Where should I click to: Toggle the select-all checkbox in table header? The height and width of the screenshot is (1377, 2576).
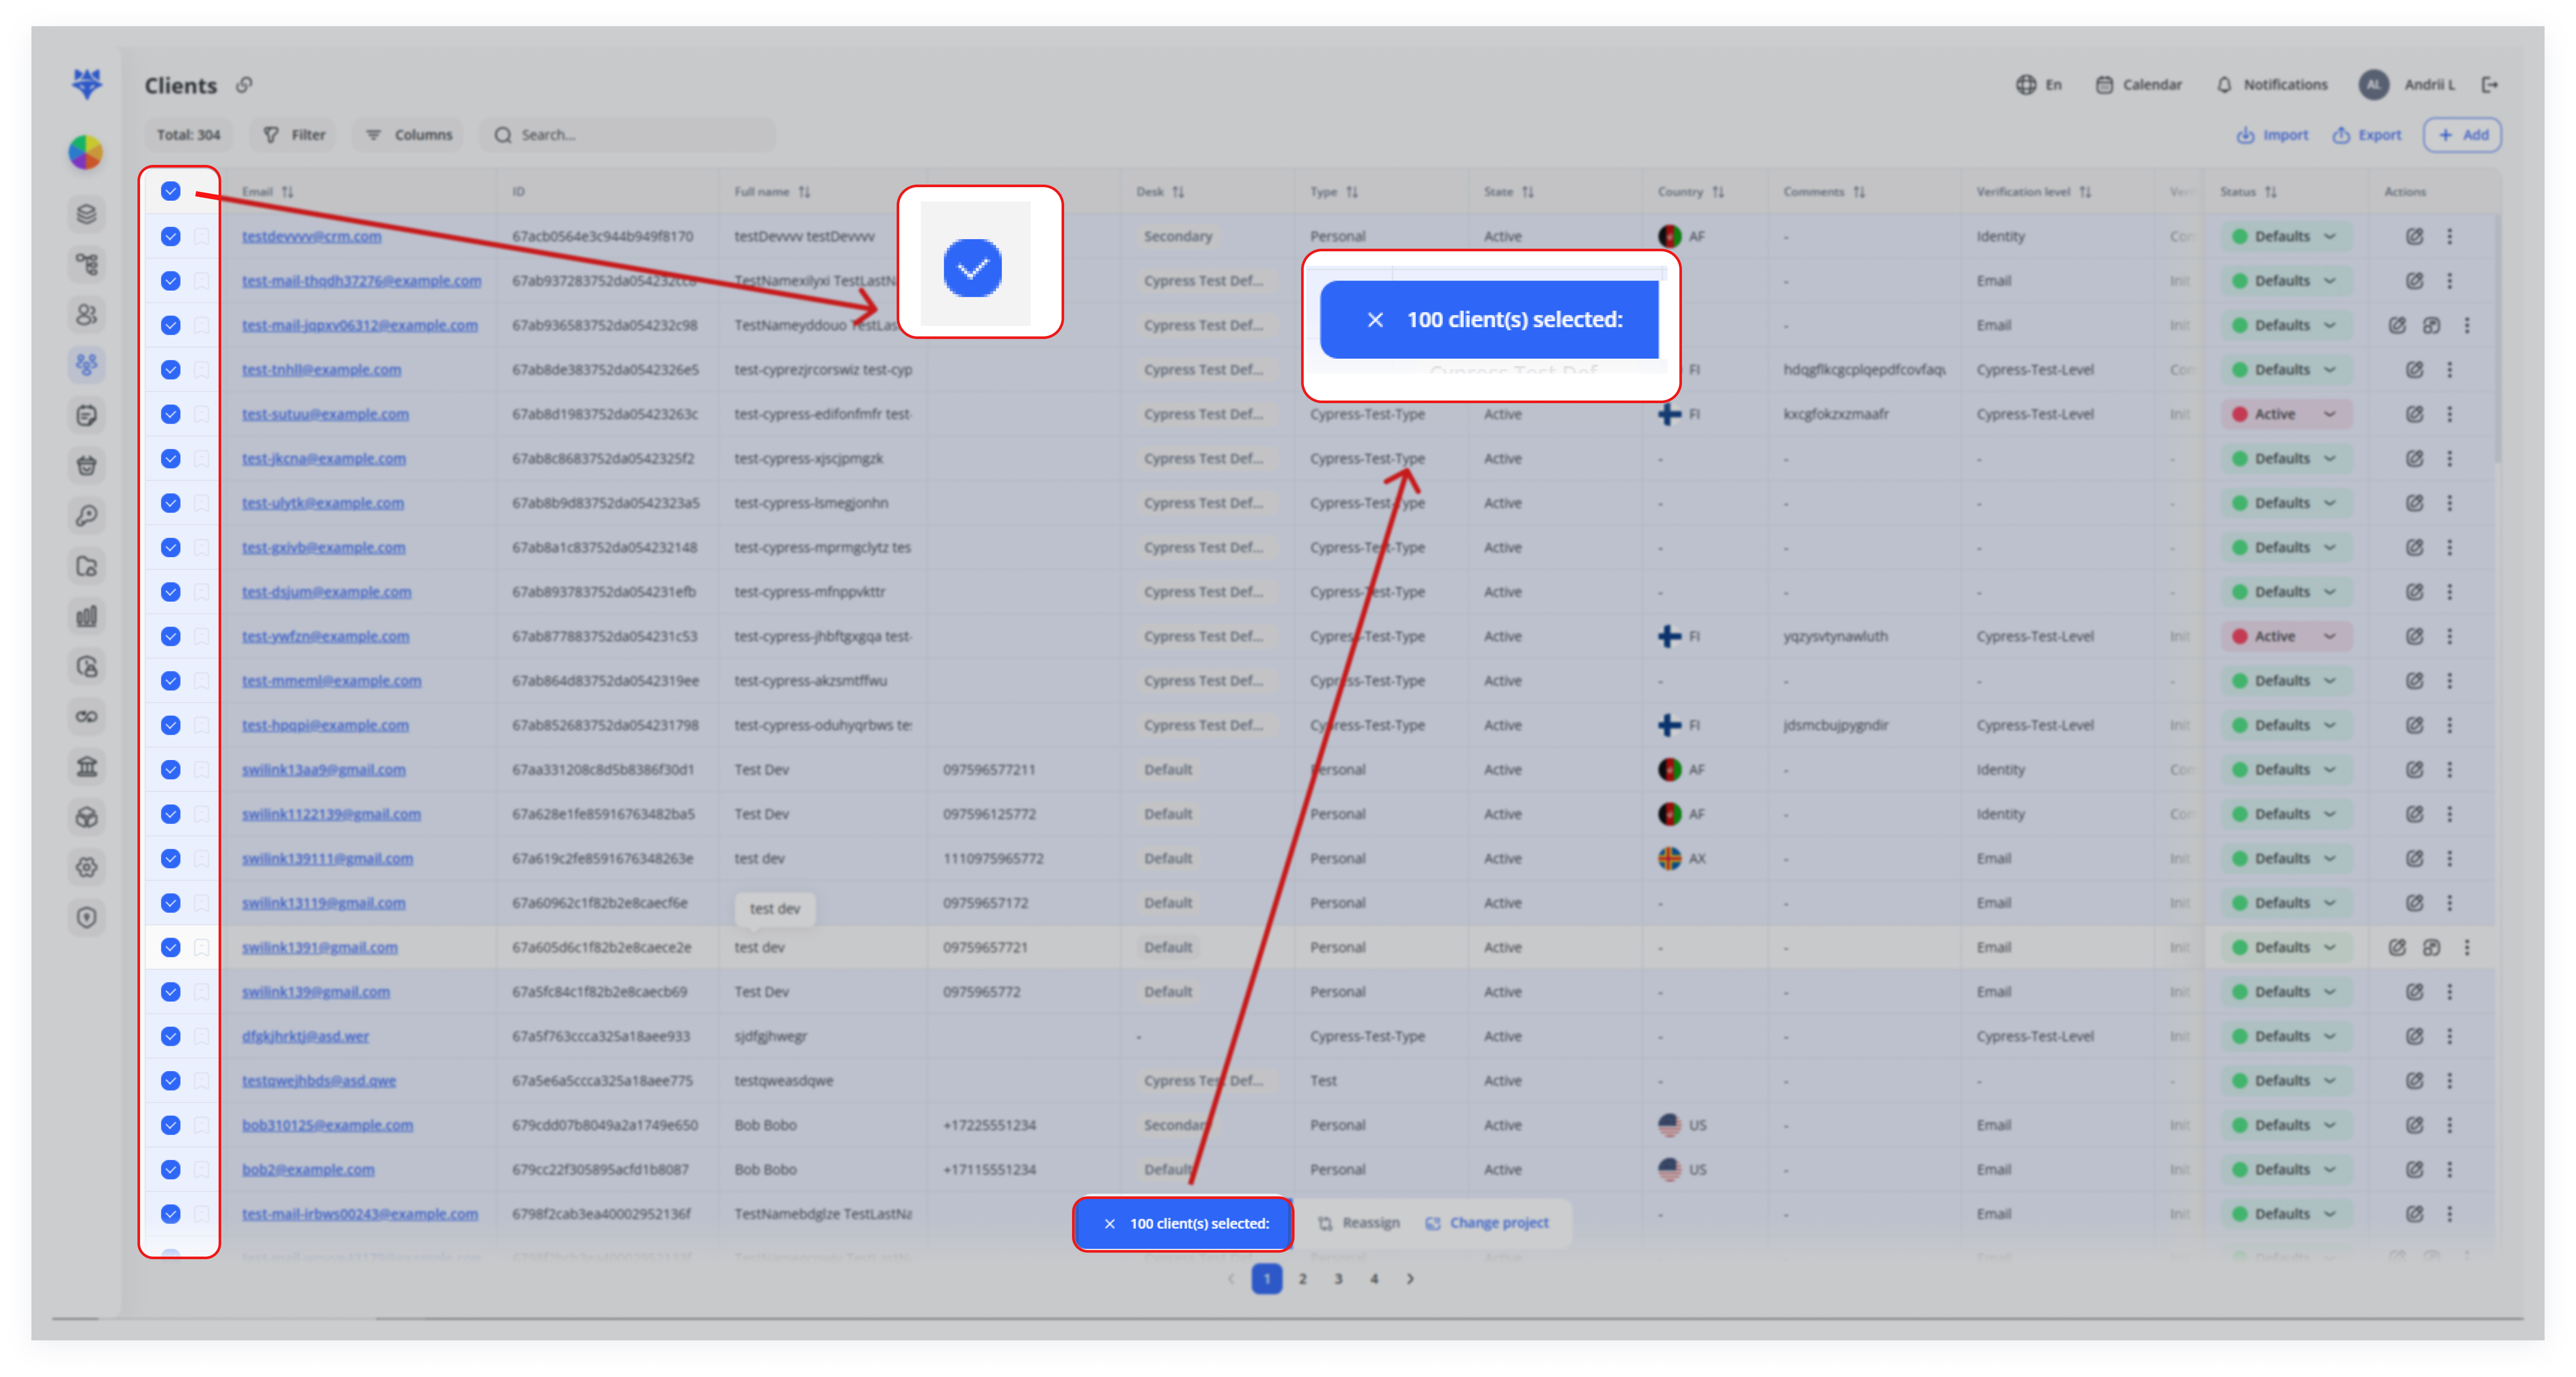coord(171,191)
